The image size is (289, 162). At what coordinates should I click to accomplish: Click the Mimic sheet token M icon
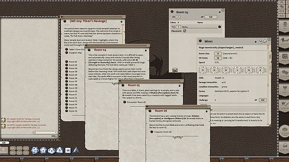click(x=260, y=42)
